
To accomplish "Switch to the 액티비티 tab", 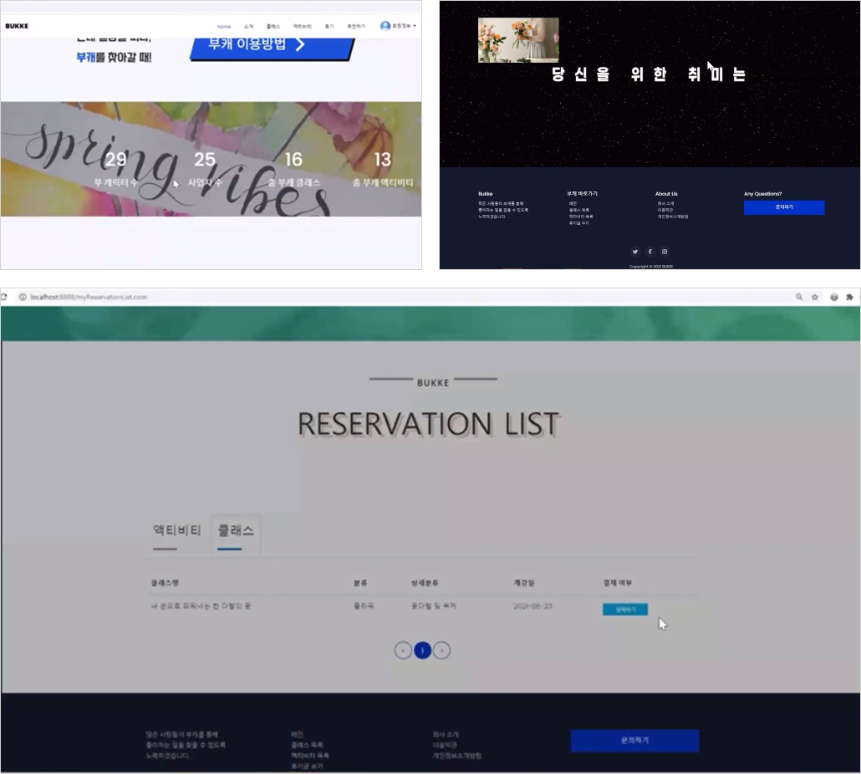I will pyautogui.click(x=177, y=530).
